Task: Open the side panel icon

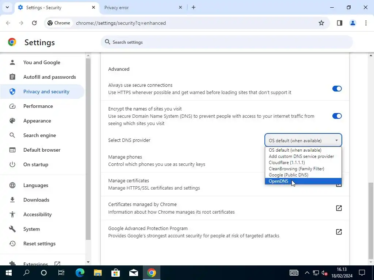Action: [x=340, y=23]
